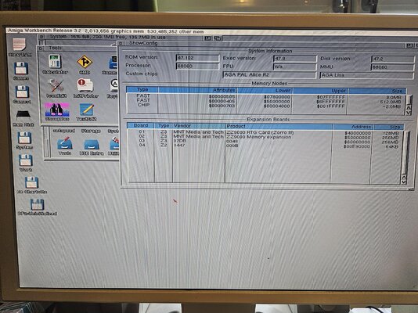Image resolution: width=418 pixels, height=313 pixels.
Task: Close the ShowConfig window using its close gadget
Action: tap(121, 43)
